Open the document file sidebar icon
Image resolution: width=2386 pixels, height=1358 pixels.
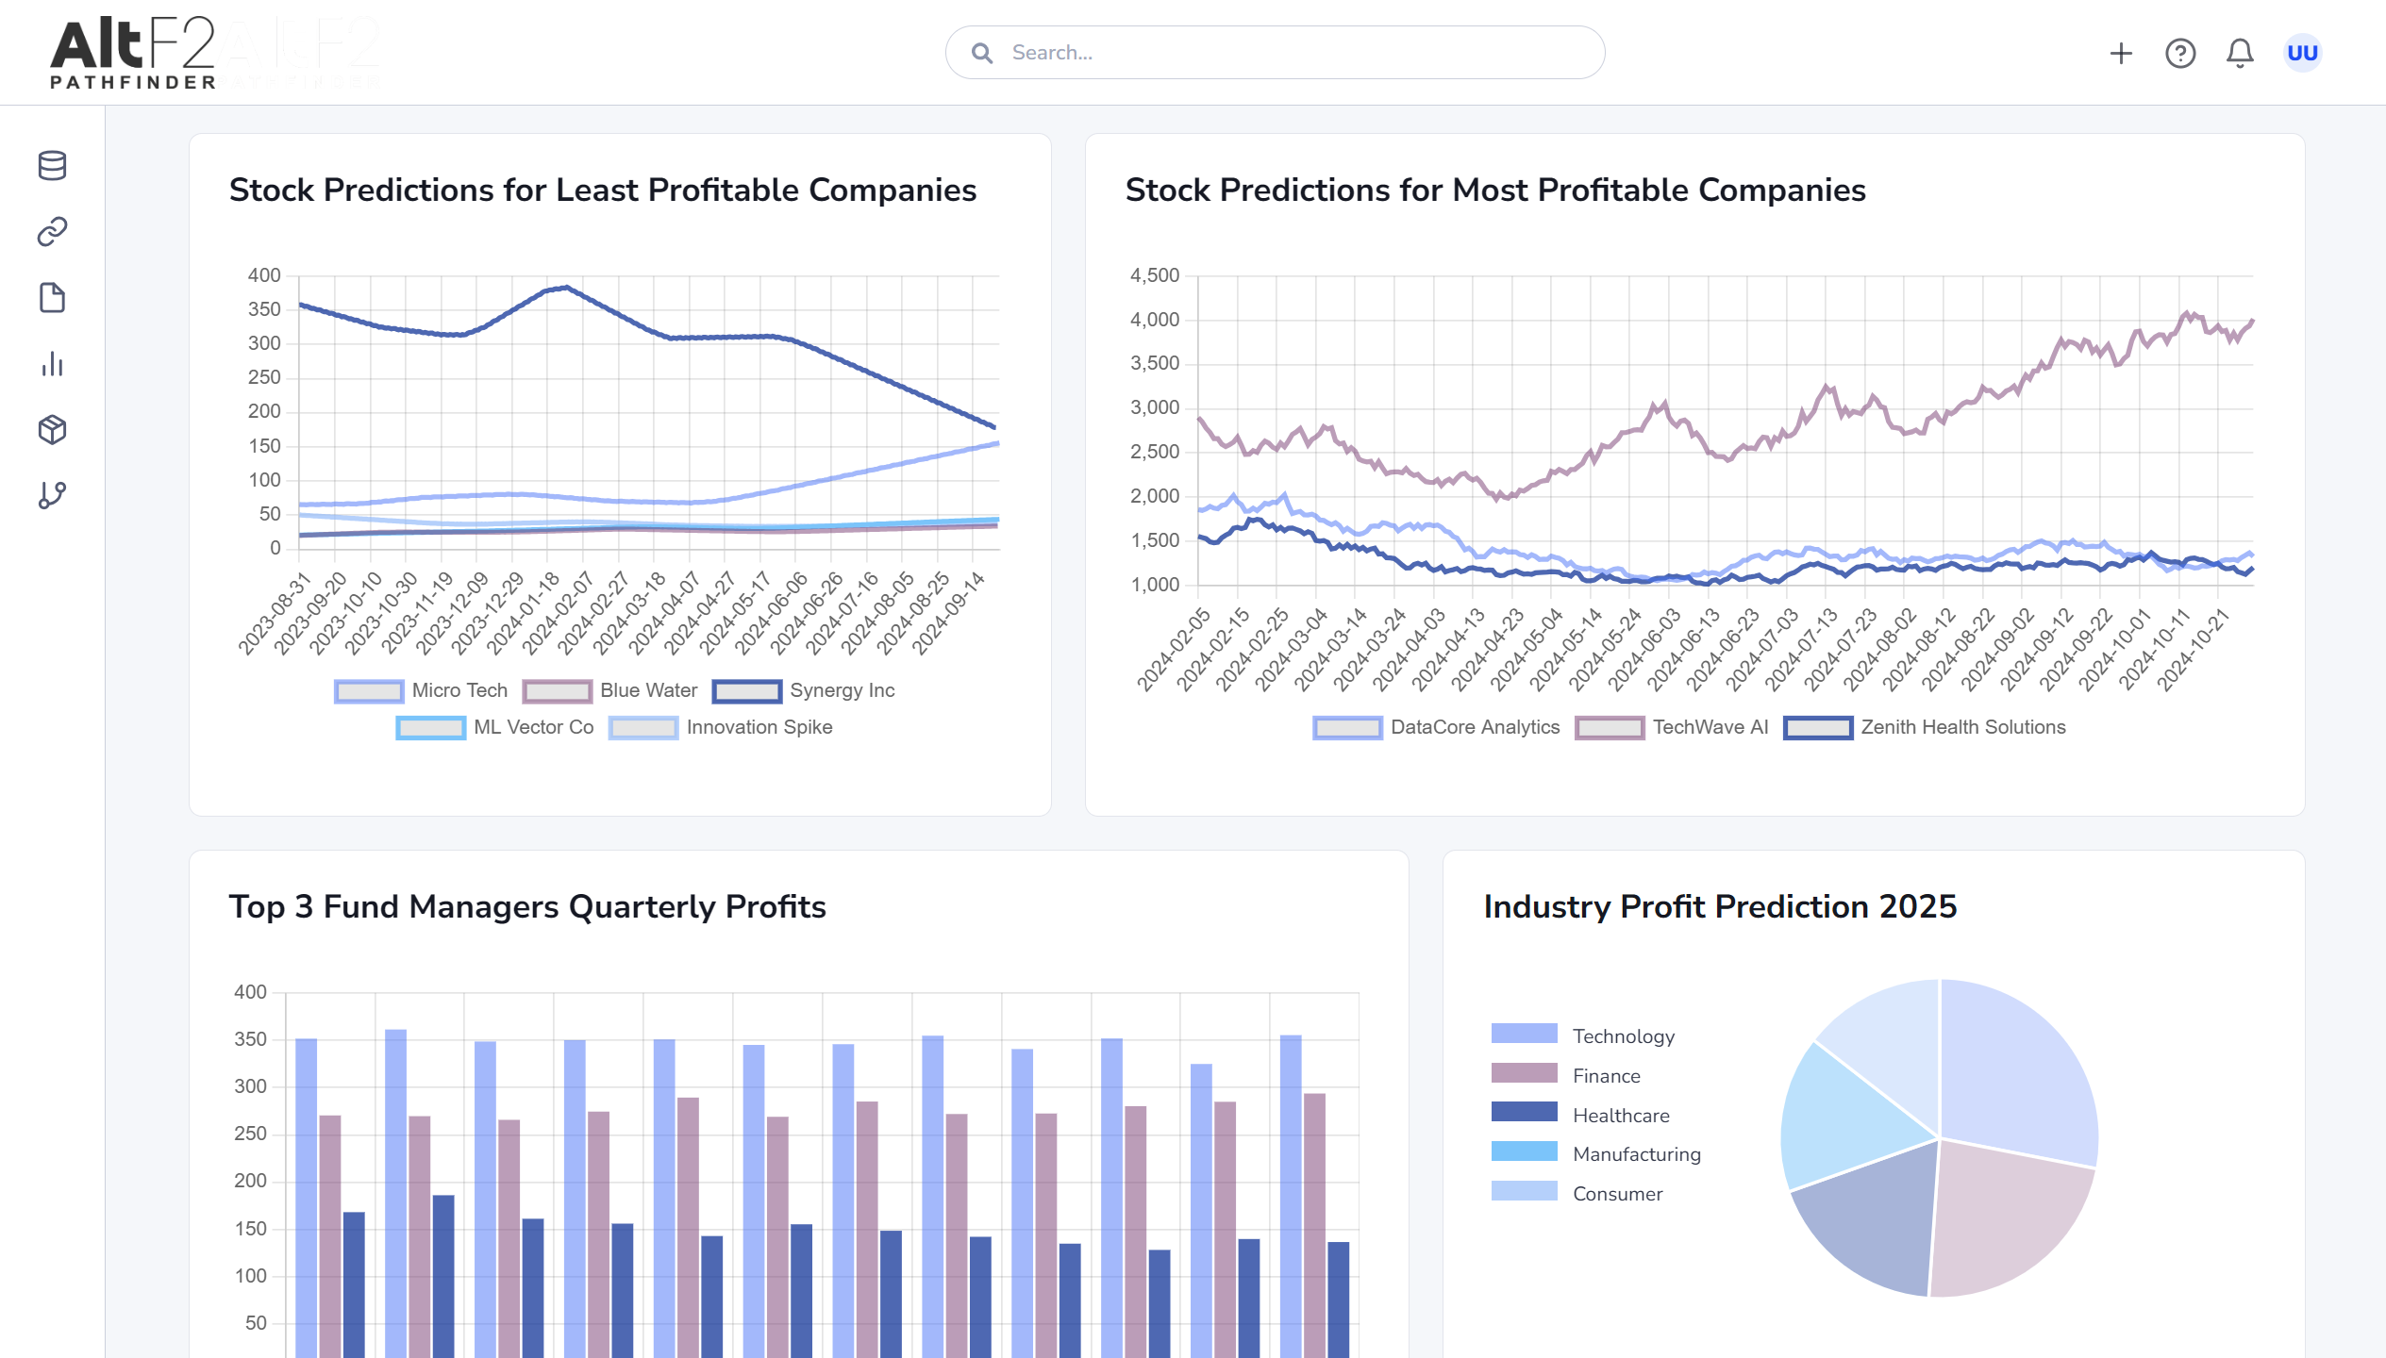pyautogui.click(x=52, y=297)
